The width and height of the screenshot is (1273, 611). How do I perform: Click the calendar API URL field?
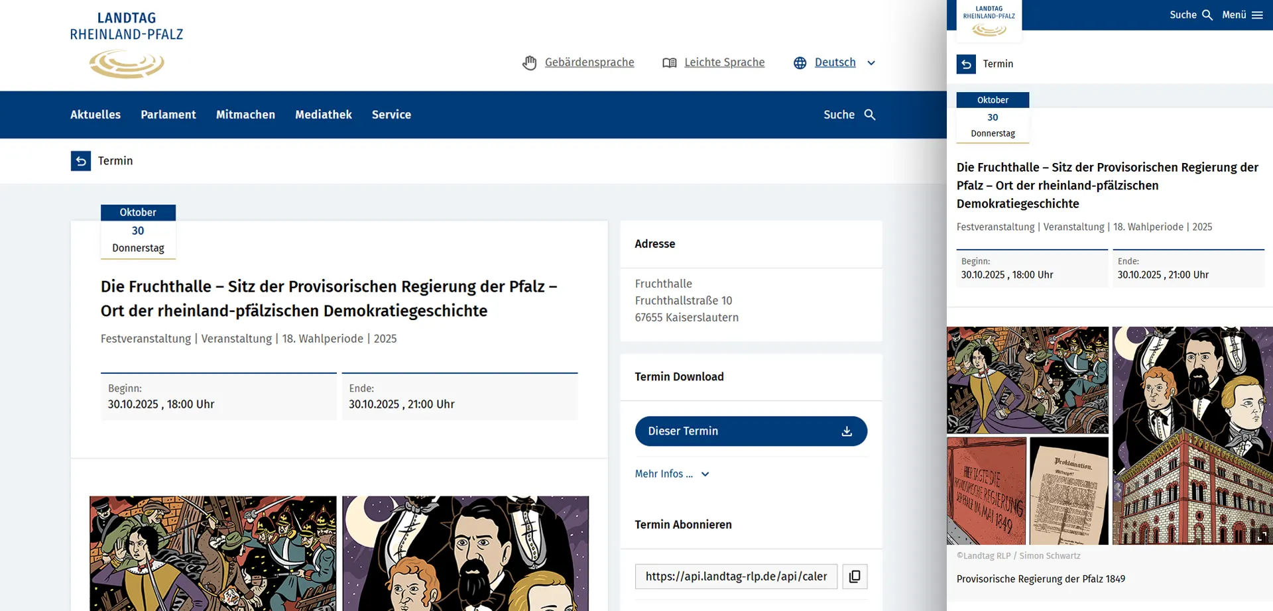(x=736, y=577)
